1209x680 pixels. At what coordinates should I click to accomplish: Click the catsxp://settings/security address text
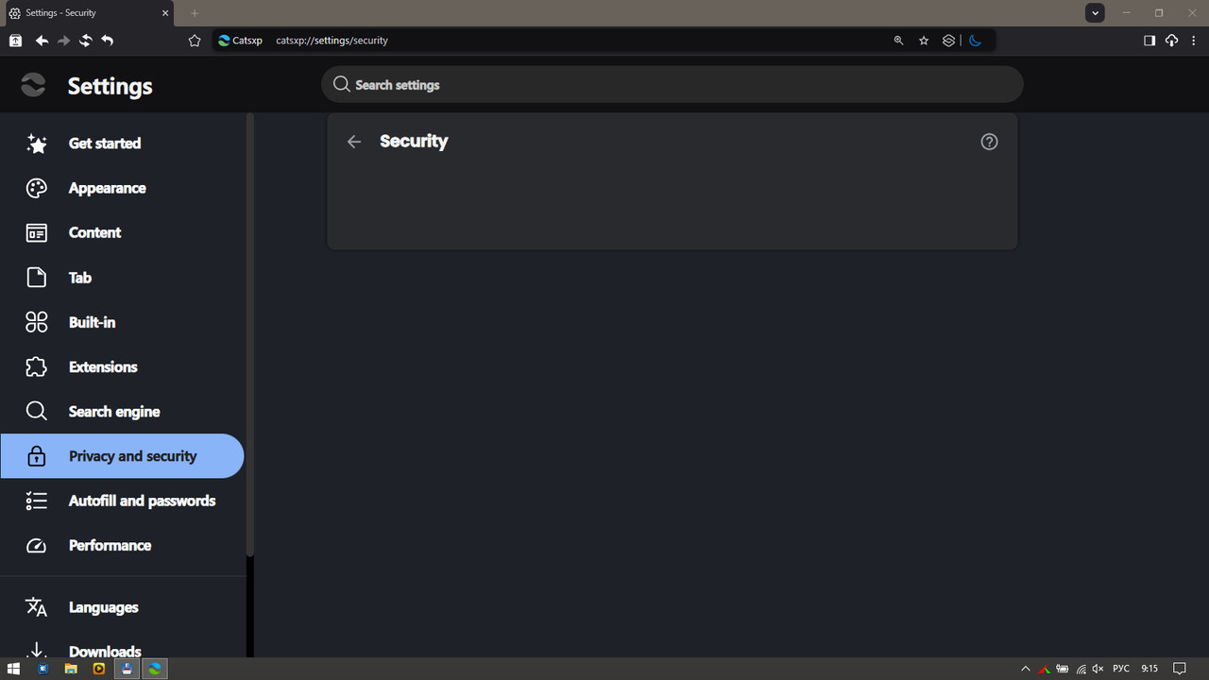[x=332, y=41]
